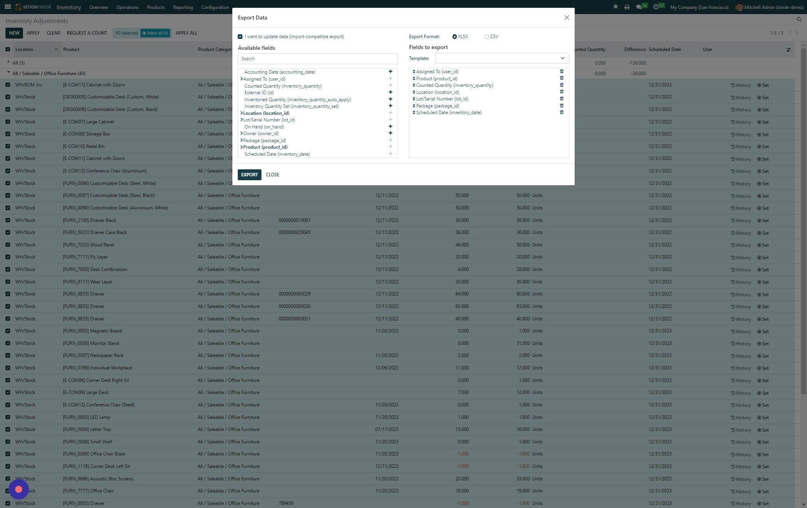Open the apps grid menu icon
Image resolution: width=807 pixels, height=508 pixels.
7,7
